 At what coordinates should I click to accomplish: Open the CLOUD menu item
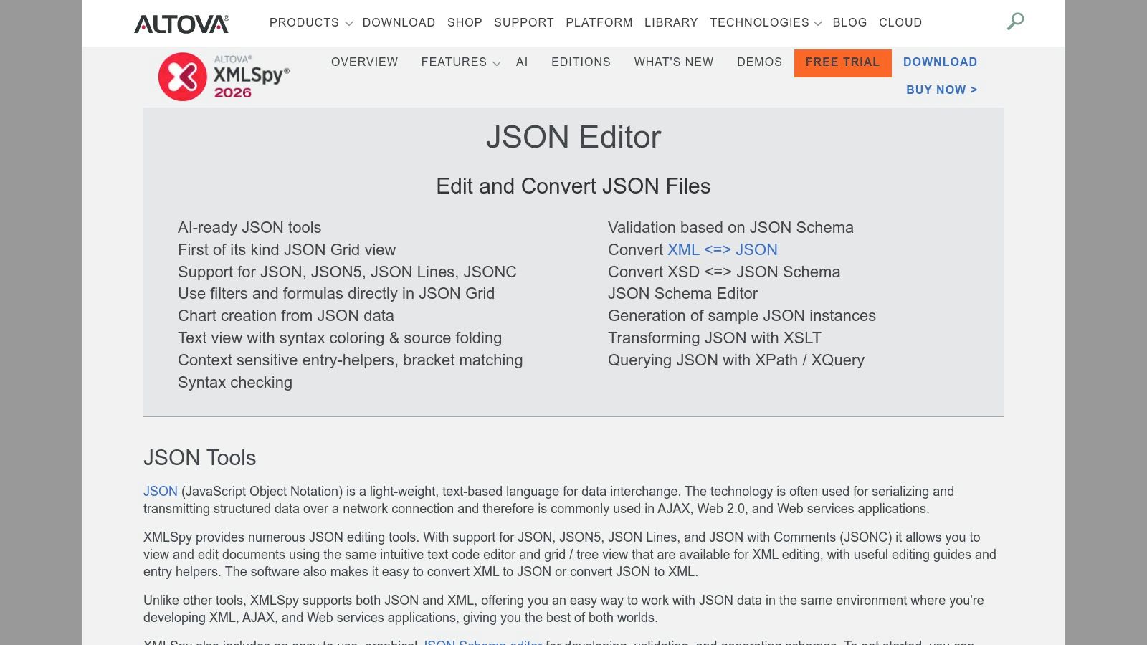coord(900,22)
